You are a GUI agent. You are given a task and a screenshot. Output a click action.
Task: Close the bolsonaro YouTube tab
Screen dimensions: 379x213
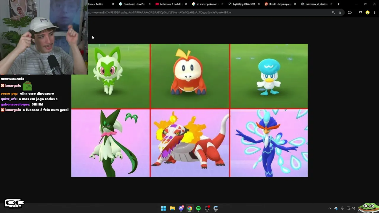[186, 4]
